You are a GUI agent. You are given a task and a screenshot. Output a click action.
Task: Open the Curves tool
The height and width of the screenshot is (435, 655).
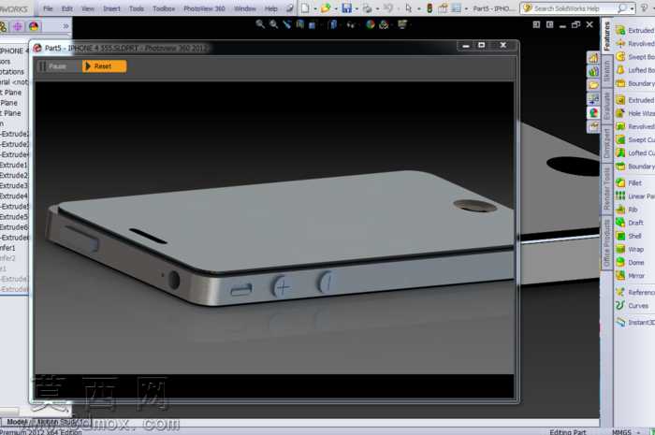633,306
